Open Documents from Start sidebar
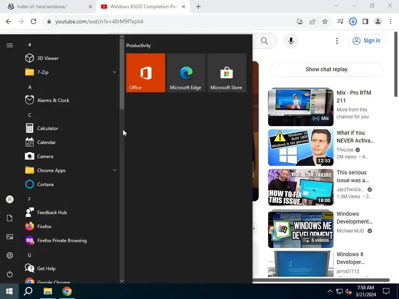 tap(10, 218)
